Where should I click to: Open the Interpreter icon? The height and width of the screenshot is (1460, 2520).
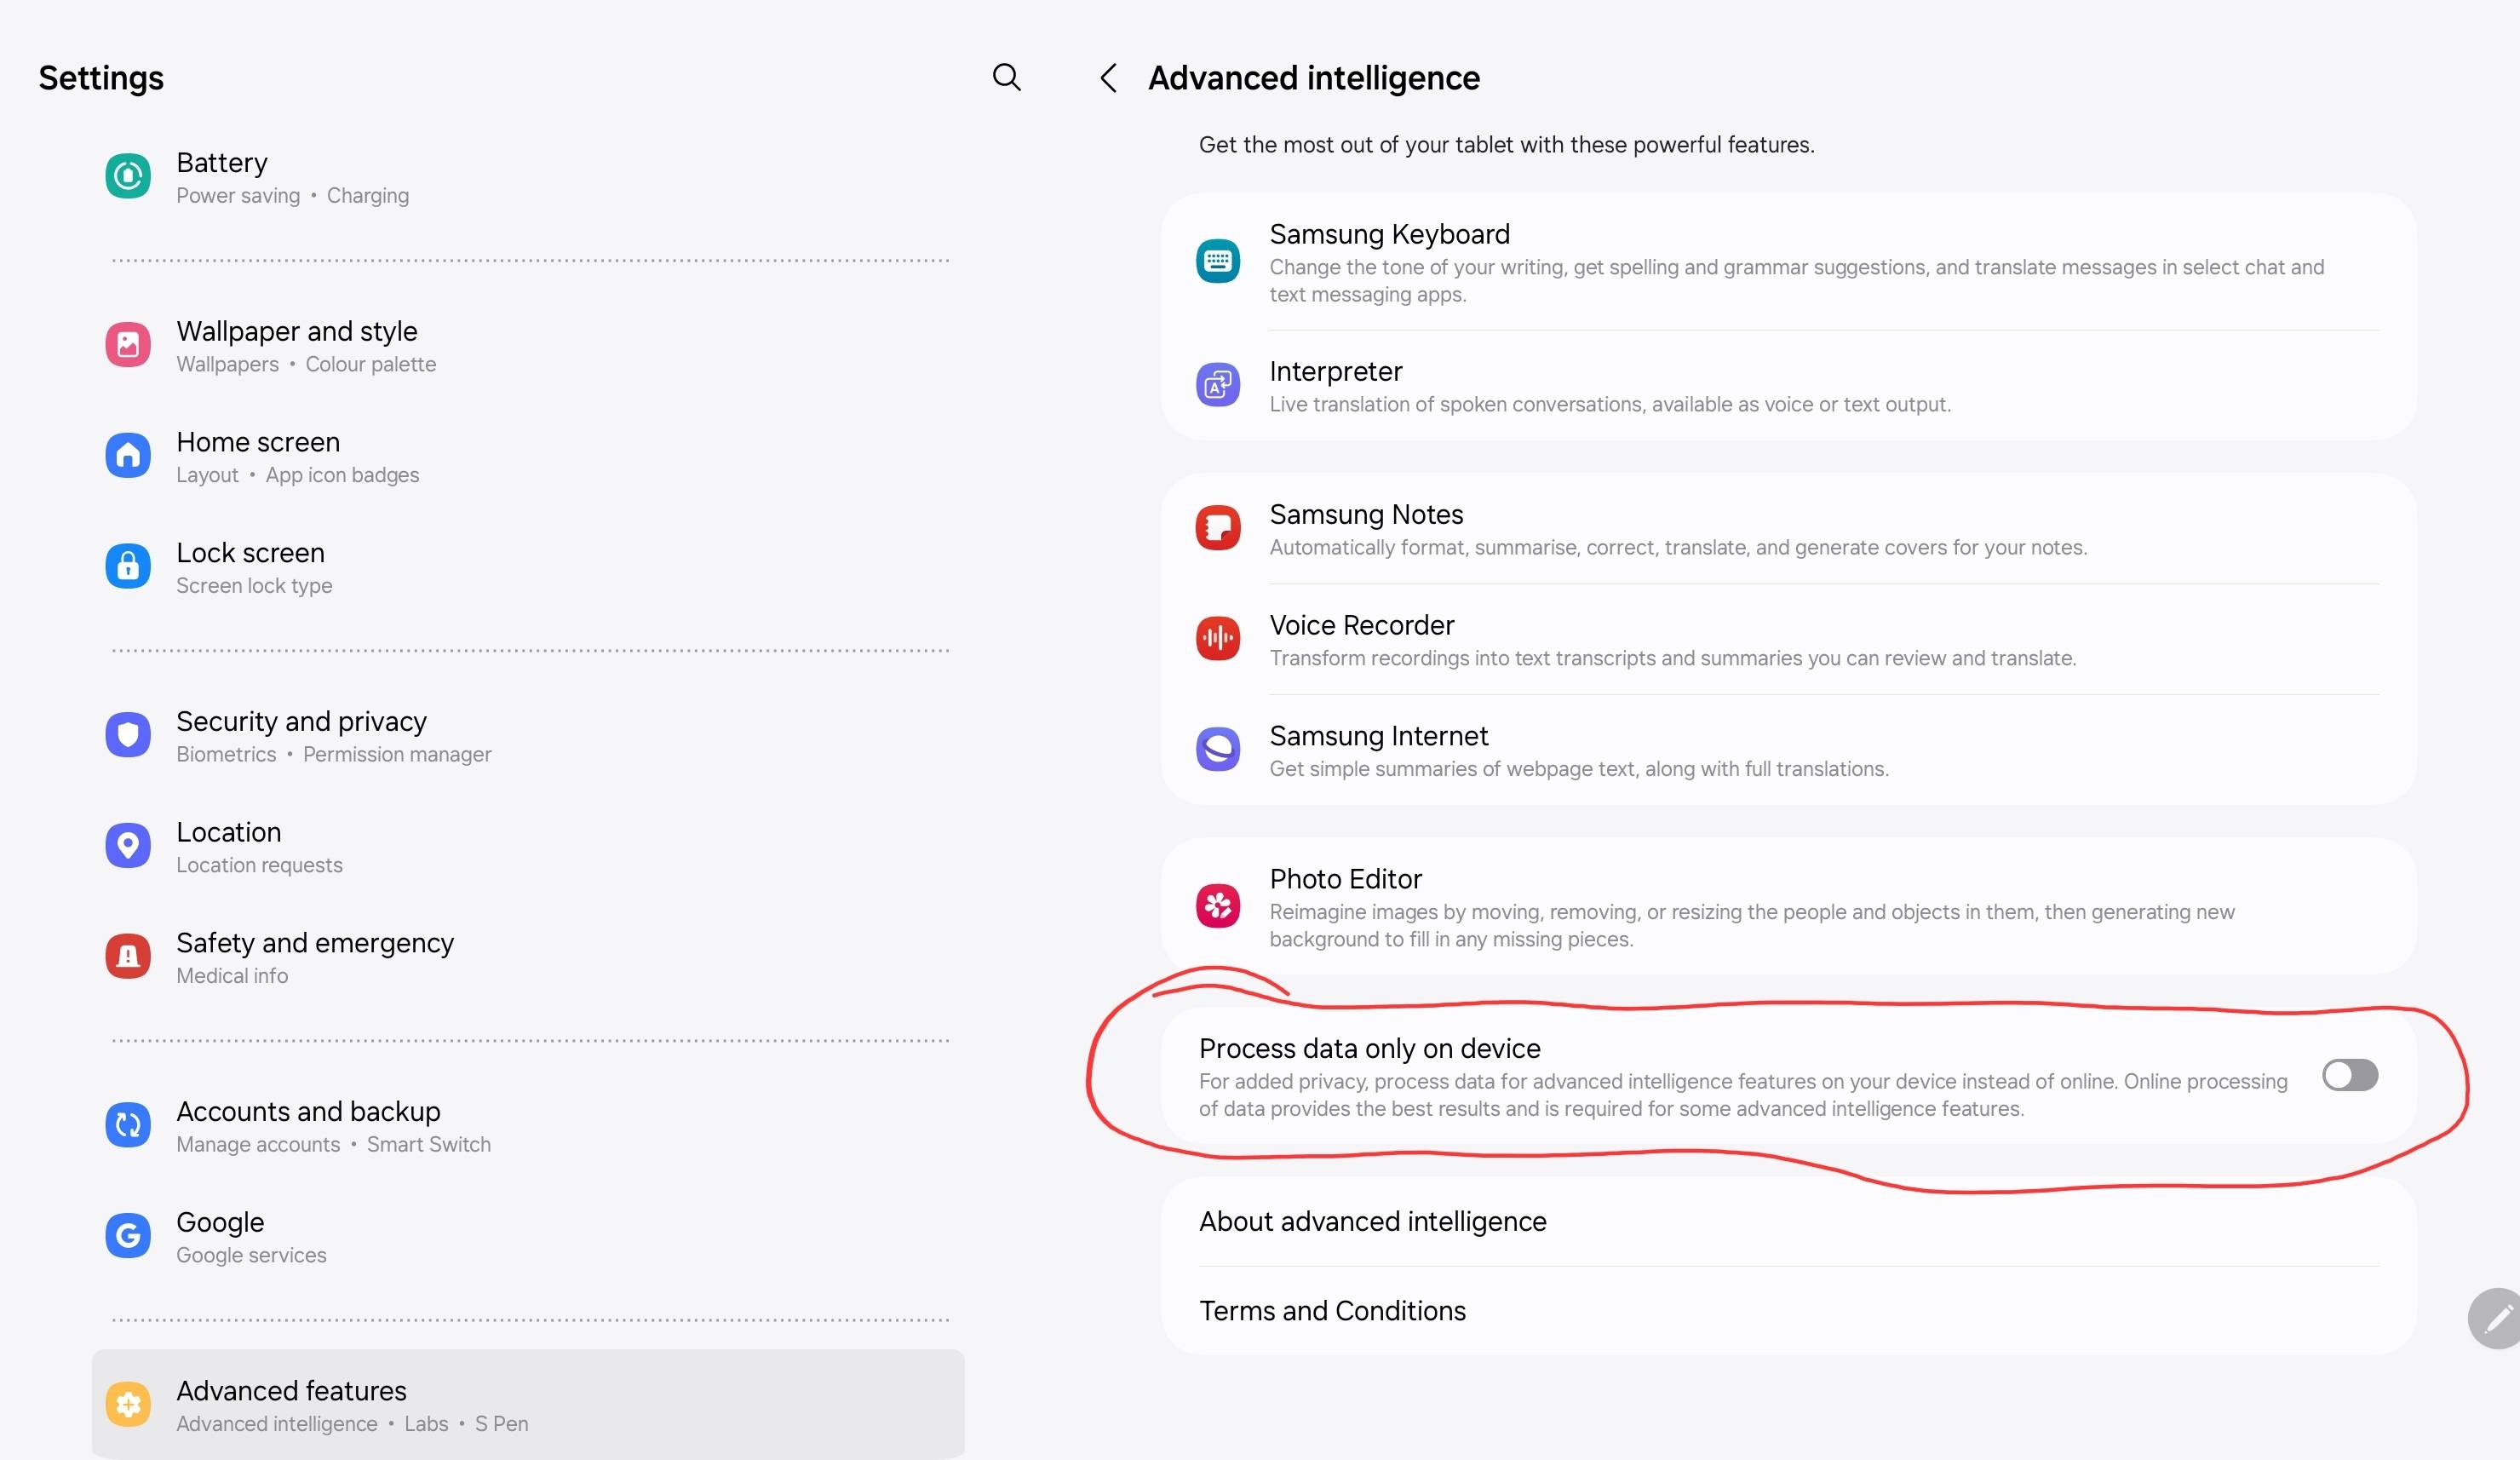1217,385
